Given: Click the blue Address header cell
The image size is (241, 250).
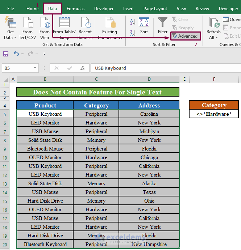Looking at the screenshot, I should click(149, 105).
